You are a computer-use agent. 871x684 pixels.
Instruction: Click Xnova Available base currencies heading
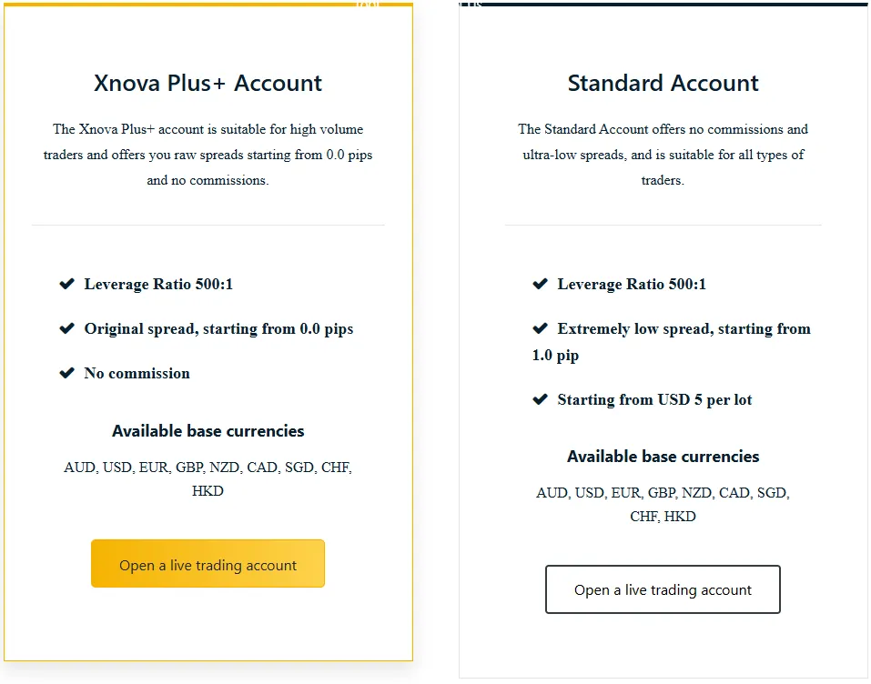[x=208, y=431]
